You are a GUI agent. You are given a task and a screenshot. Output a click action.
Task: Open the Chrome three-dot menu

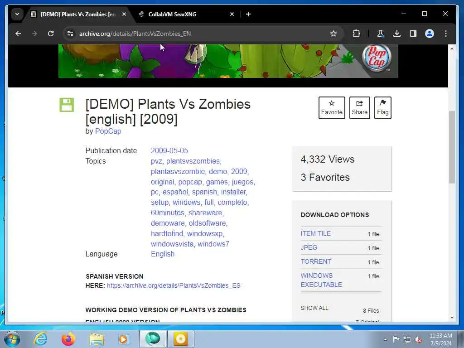pos(446,34)
